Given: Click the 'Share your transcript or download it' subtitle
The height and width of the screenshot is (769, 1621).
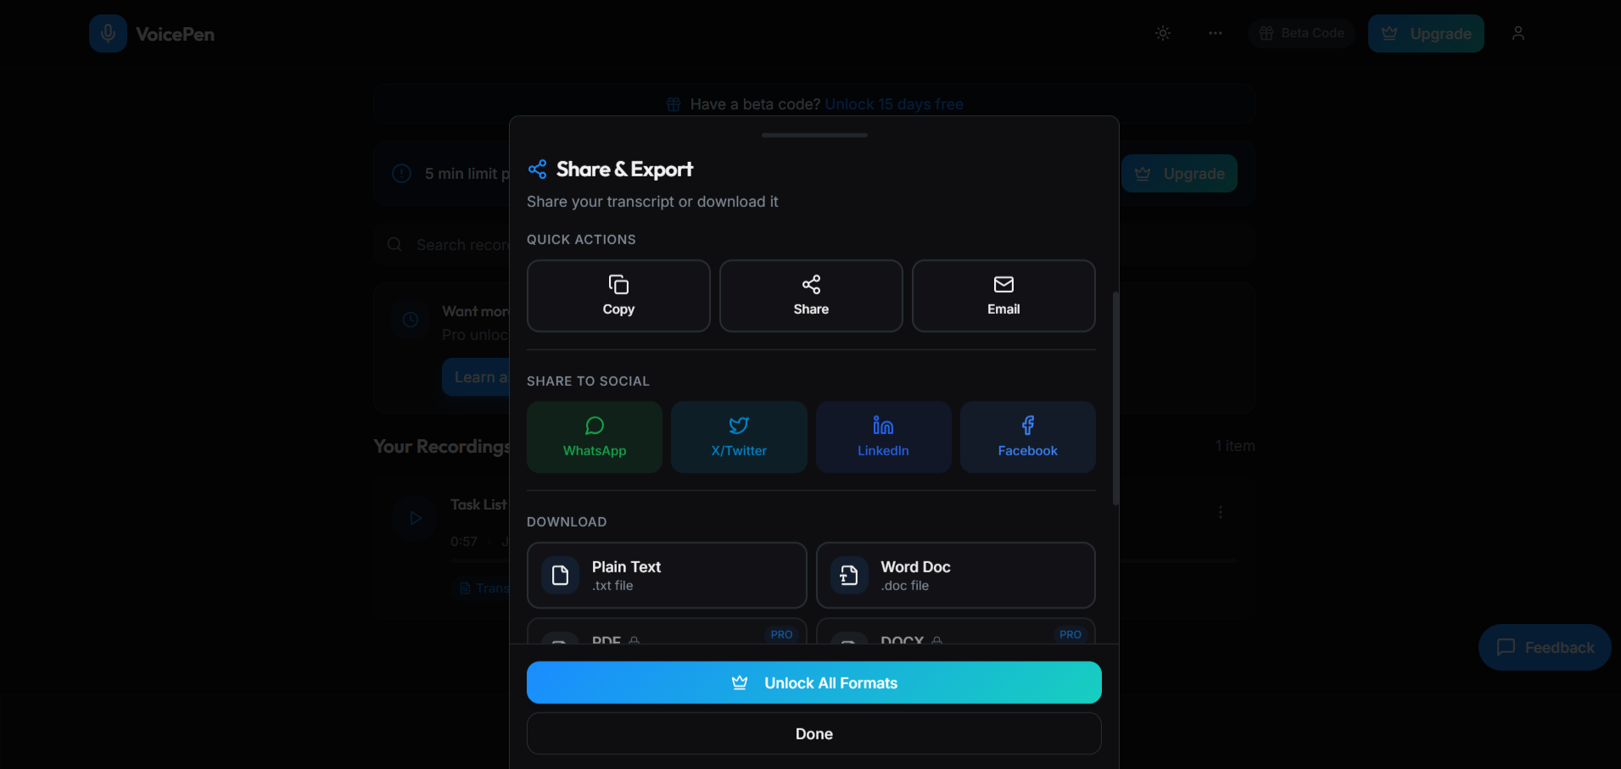Looking at the screenshot, I should click(652, 202).
